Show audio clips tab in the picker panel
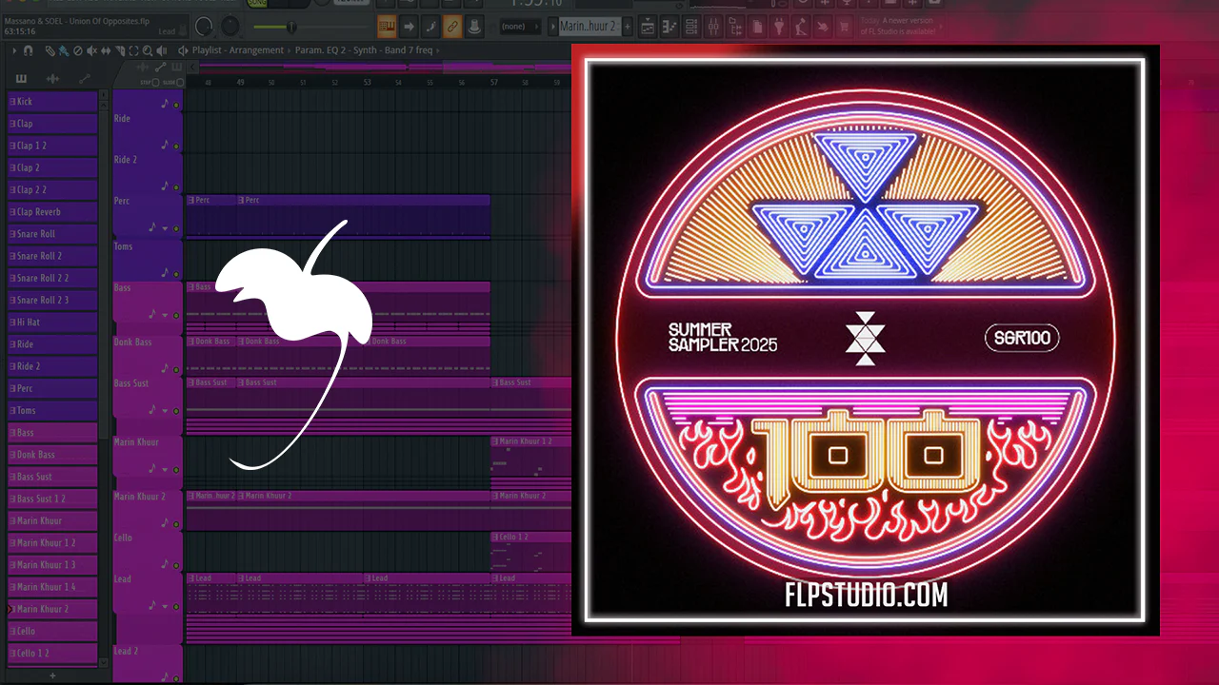 tap(52, 78)
